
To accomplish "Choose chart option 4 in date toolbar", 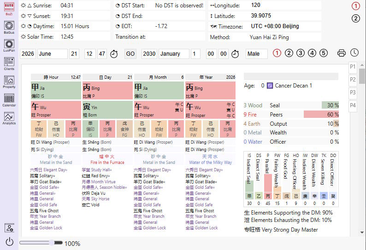I will 312,53.
